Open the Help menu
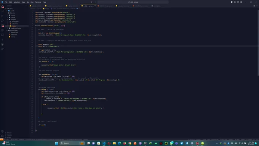The height and width of the screenshot is (146, 259). [45, 2]
